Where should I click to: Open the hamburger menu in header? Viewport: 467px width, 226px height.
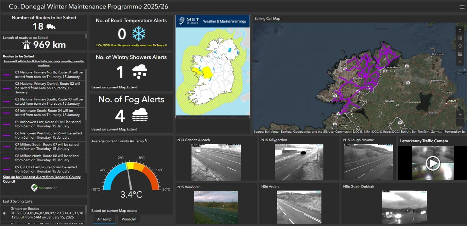pyautogui.click(x=462, y=7)
